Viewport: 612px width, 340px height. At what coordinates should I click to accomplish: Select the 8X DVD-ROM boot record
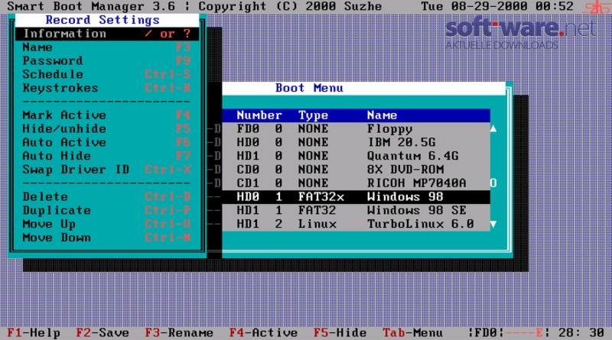click(x=356, y=170)
